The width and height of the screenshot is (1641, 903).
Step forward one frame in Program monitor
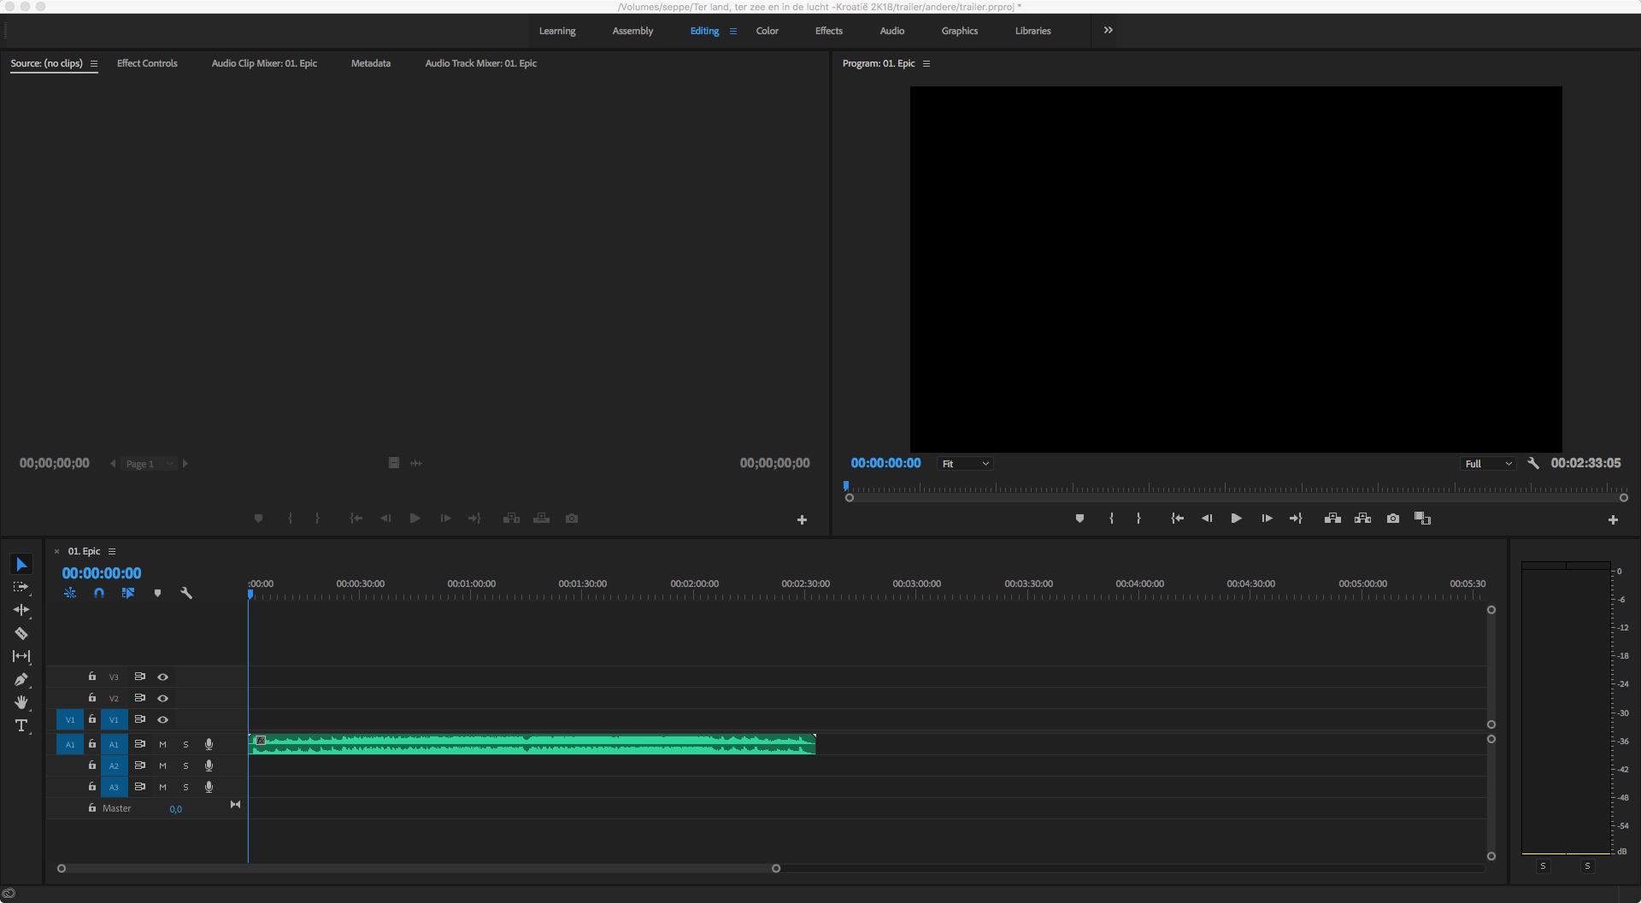1267,519
